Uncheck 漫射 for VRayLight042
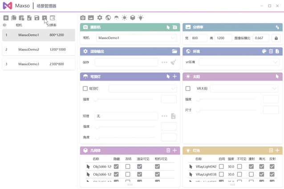284x189 pixels. 251,167
